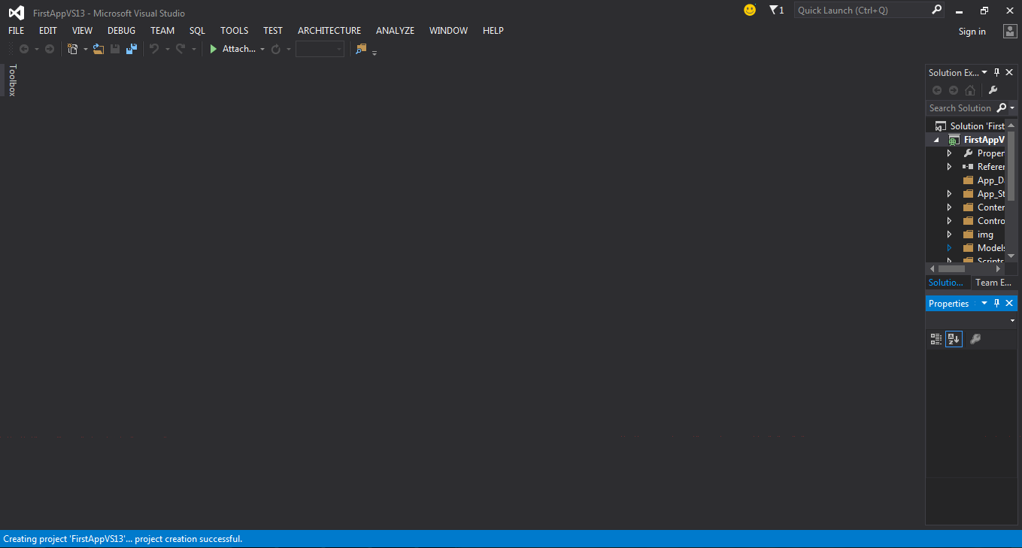This screenshot has height=548, width=1022.
Task: Click the New Project toolbar icon
Action: point(73,49)
